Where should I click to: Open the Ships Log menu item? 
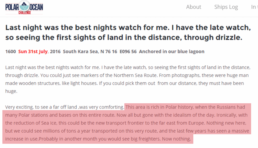(226, 7)
